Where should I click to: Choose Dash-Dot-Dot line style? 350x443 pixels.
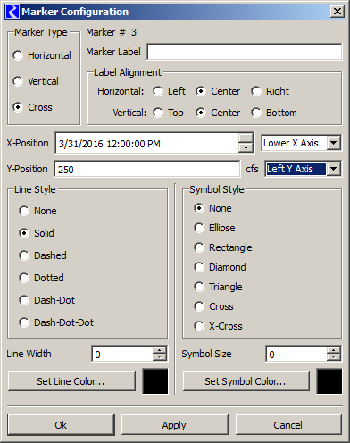point(24,322)
